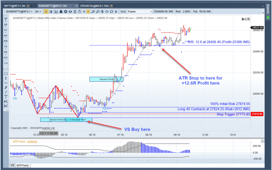This screenshot has width=272, height=170.
Task: Click the alert icon on CRUDEOIL tab
Action: click(x=111, y=6)
